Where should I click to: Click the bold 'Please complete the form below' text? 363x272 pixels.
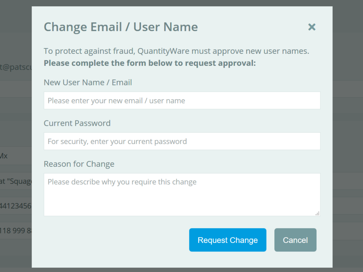[x=150, y=63]
